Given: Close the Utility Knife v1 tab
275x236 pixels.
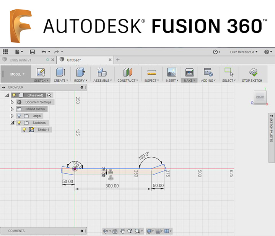Looking at the screenshot, I should 53,60.
